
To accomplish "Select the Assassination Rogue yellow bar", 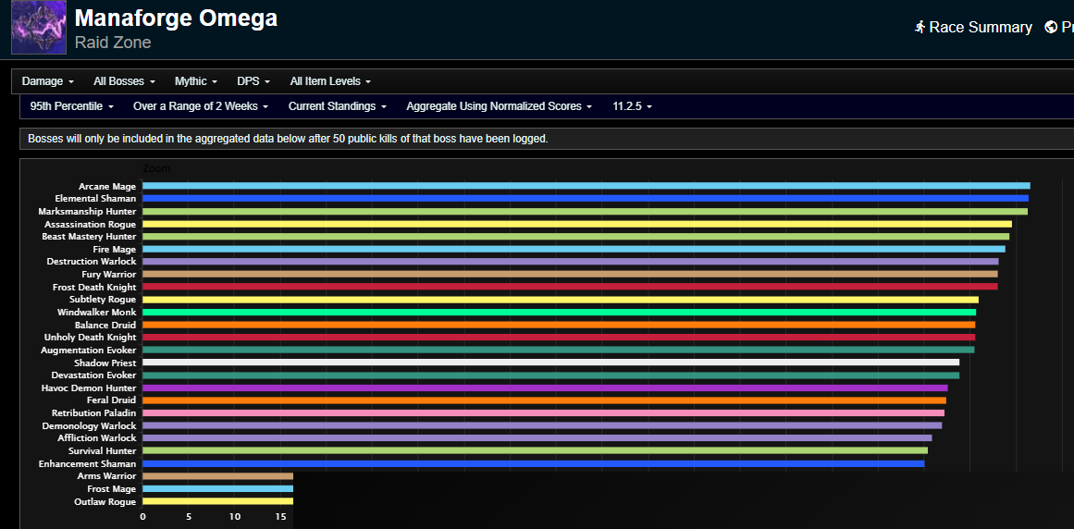I will [577, 224].
